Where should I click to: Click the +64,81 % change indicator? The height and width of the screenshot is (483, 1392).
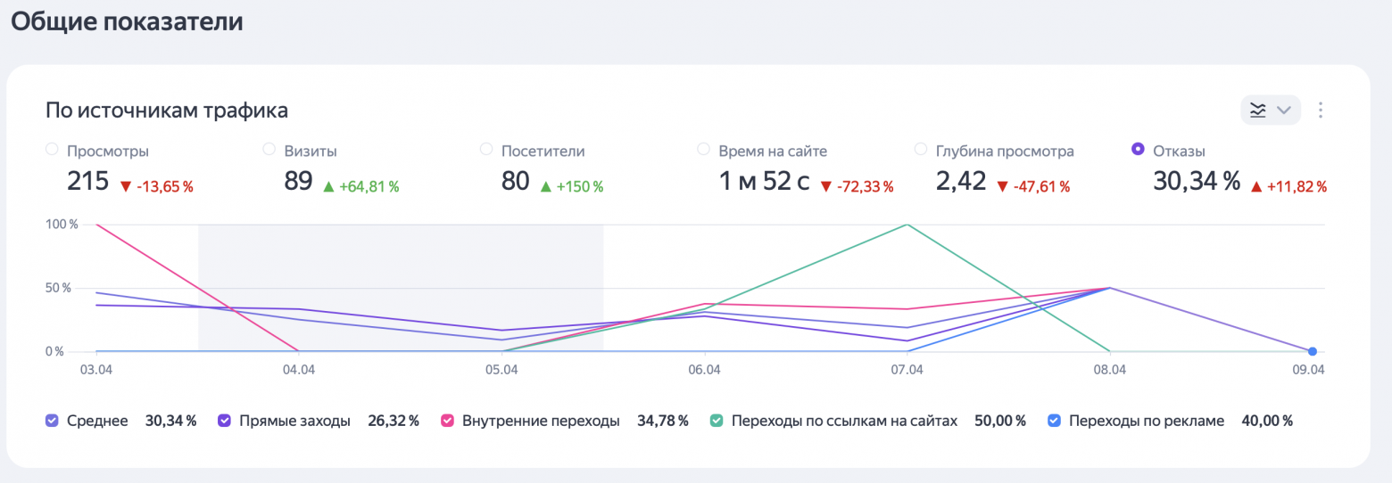click(x=360, y=187)
